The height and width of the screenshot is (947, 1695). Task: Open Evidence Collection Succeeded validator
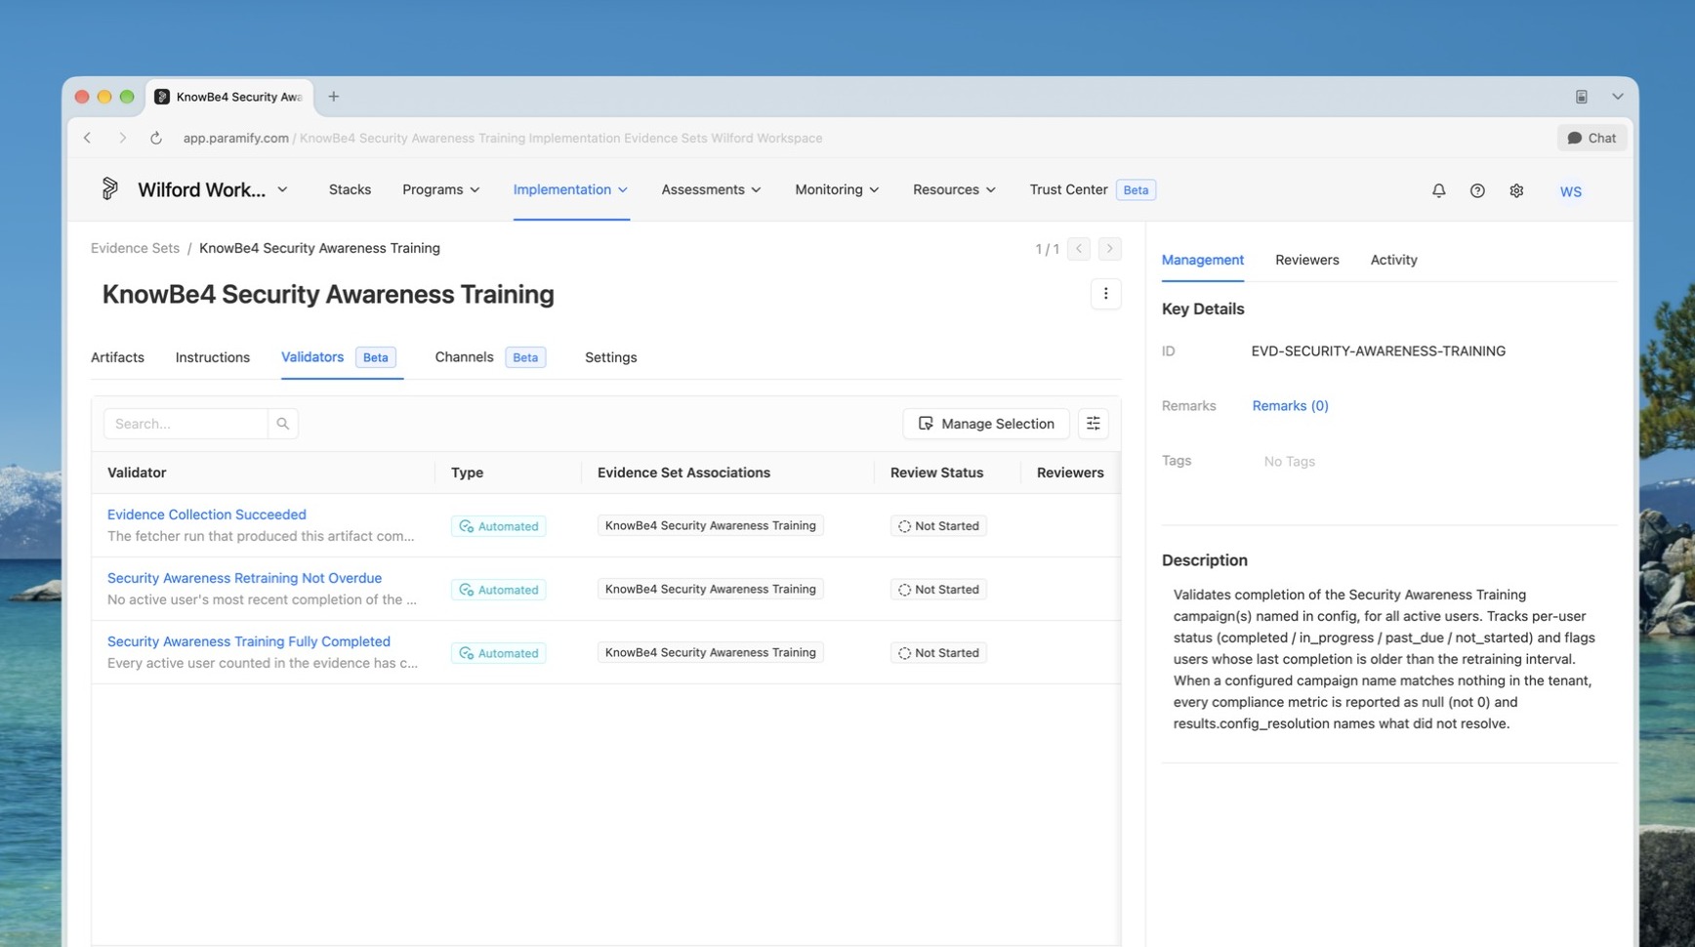tap(206, 515)
